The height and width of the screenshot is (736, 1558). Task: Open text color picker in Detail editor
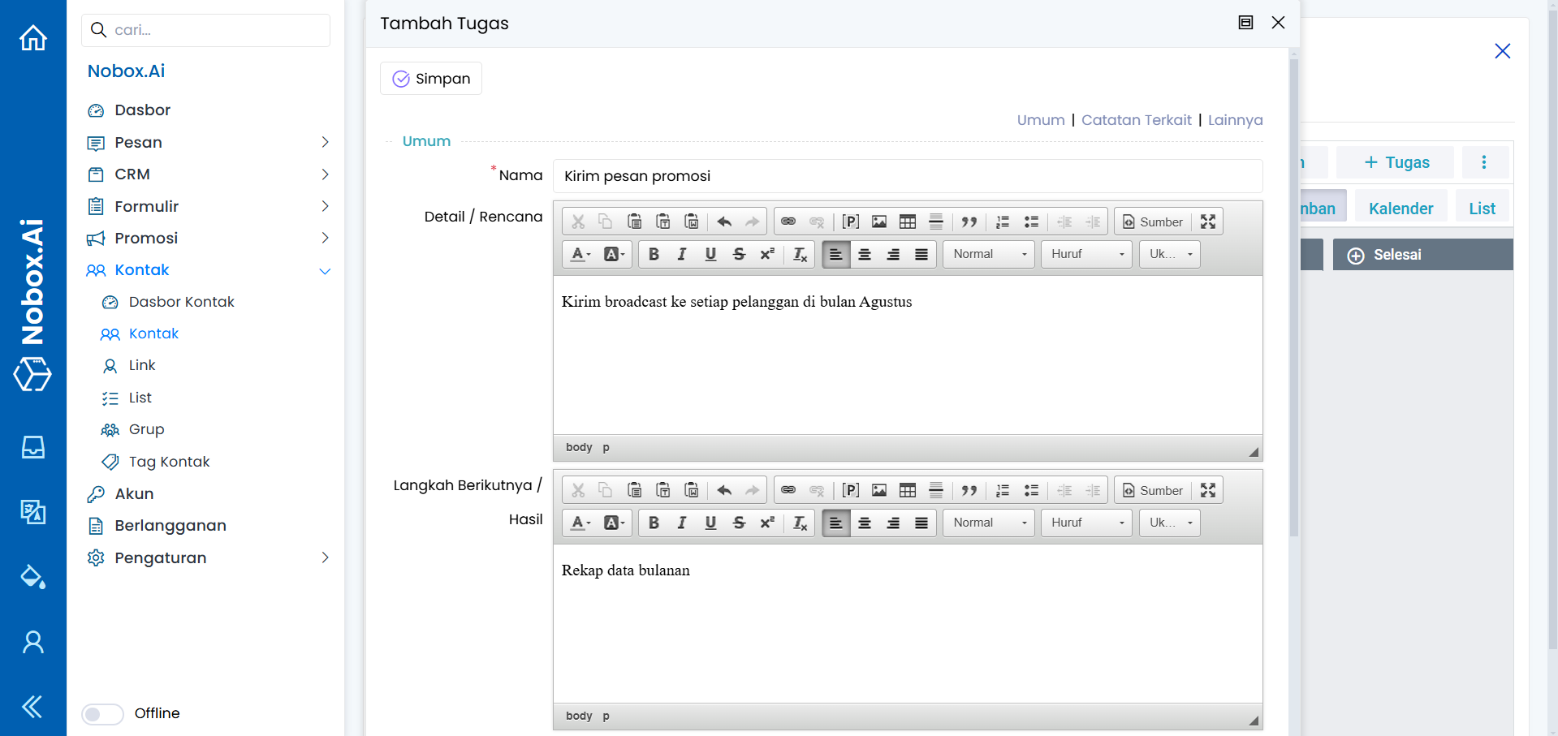click(x=580, y=254)
